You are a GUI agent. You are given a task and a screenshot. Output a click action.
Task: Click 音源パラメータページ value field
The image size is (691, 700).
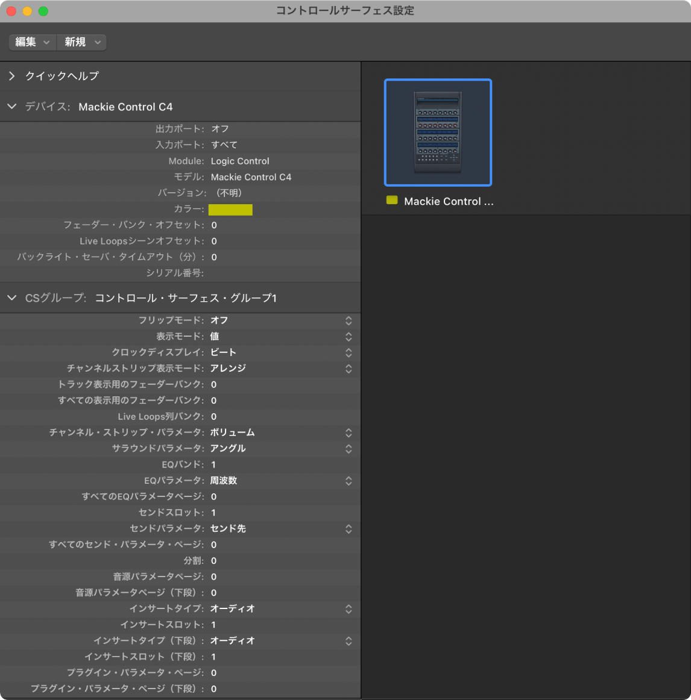213,577
